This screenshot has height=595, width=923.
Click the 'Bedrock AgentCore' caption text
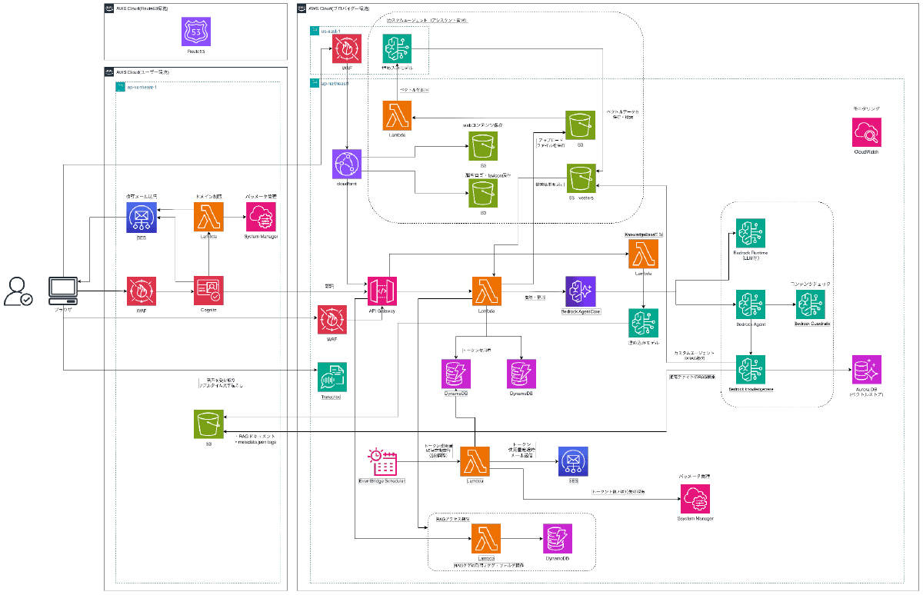(x=579, y=311)
